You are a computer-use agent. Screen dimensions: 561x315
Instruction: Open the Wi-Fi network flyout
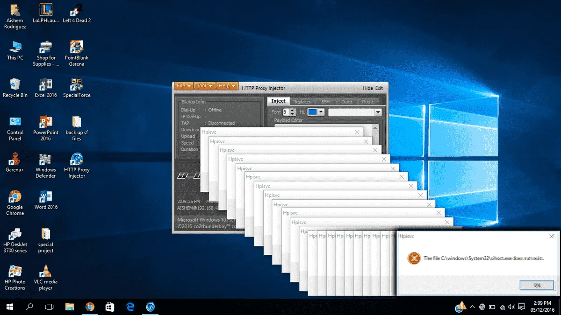point(502,307)
